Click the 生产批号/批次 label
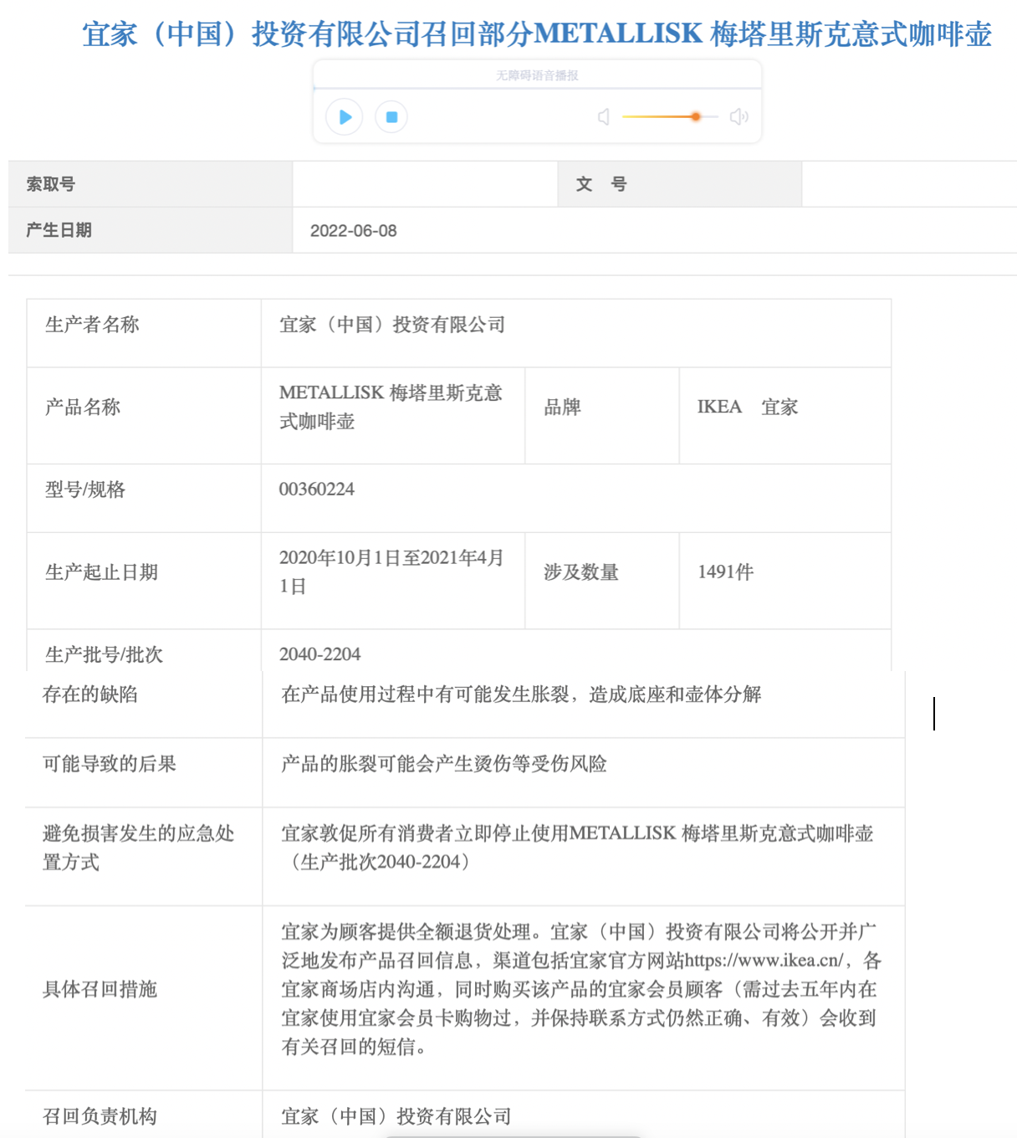This screenshot has height=1138, width=1017. (x=104, y=654)
